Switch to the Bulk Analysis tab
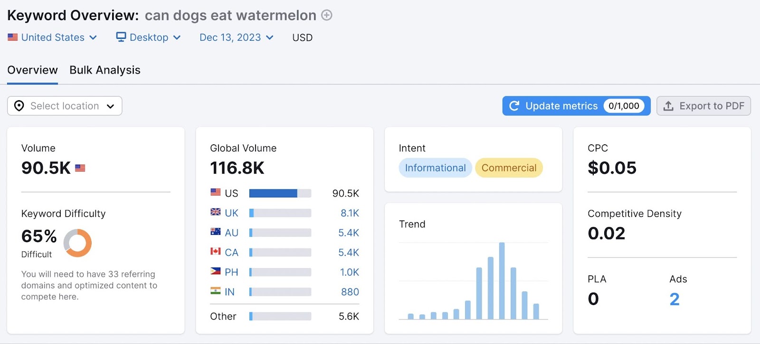 tap(104, 70)
